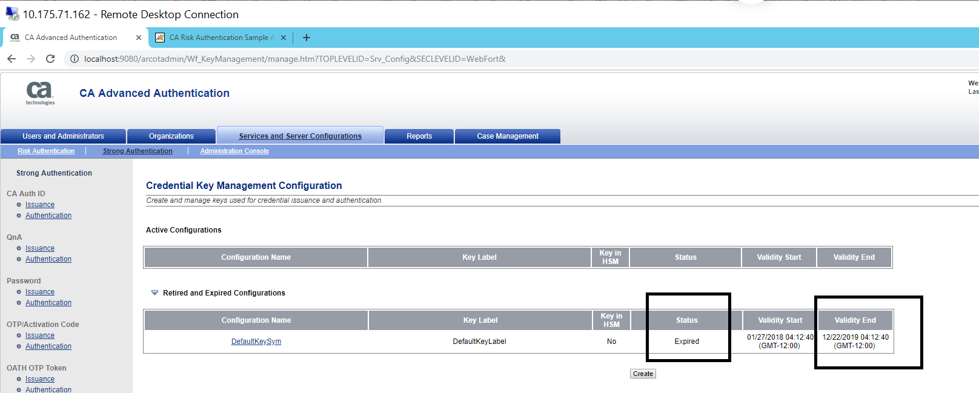Open Issuance under OTP/Activation Code
The image size is (979, 393).
(x=40, y=335)
